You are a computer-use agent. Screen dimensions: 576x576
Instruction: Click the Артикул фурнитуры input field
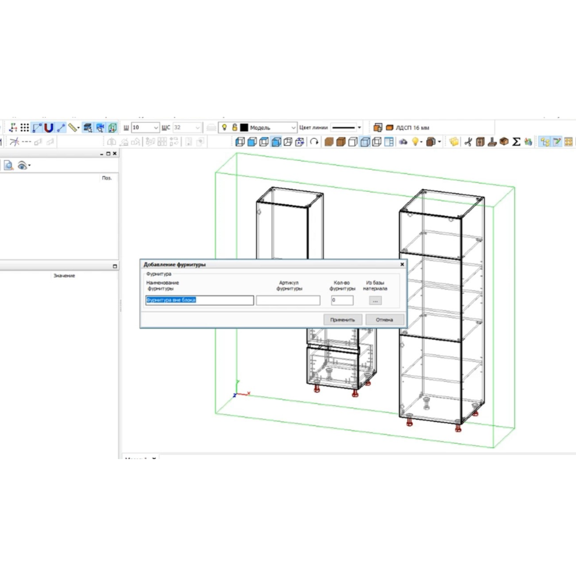pyautogui.click(x=288, y=301)
